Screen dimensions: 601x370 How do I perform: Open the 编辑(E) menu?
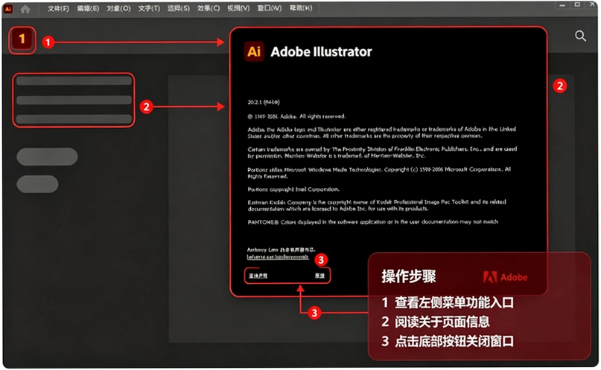coord(88,8)
